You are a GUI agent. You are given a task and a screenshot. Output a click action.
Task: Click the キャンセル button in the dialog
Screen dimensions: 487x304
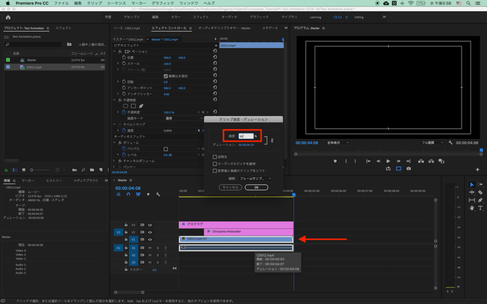pyautogui.click(x=230, y=187)
